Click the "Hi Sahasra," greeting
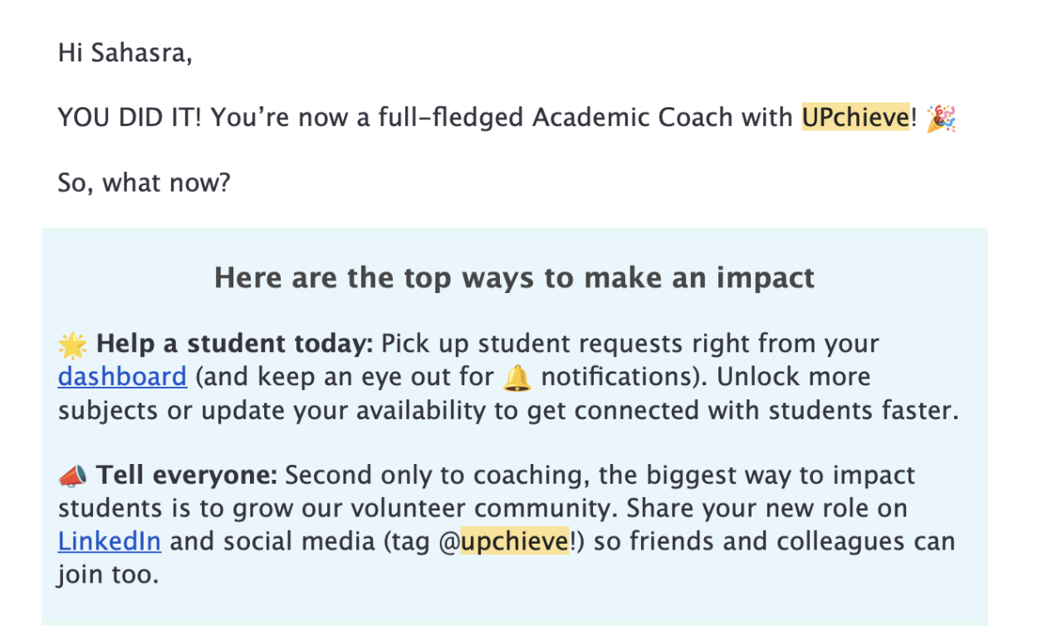Viewport: 1063px width, 635px height. point(125,54)
